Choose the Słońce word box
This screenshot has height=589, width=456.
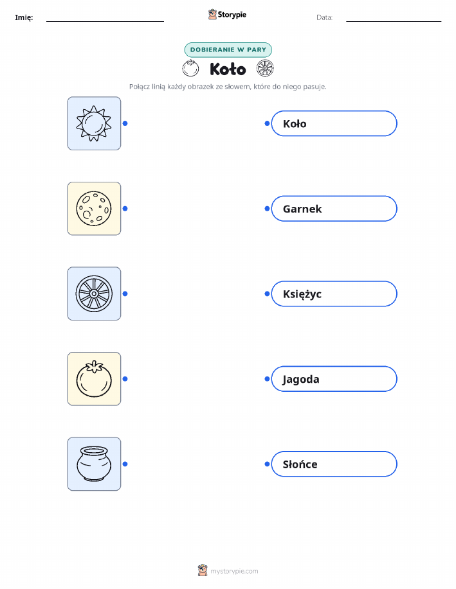[x=334, y=464]
